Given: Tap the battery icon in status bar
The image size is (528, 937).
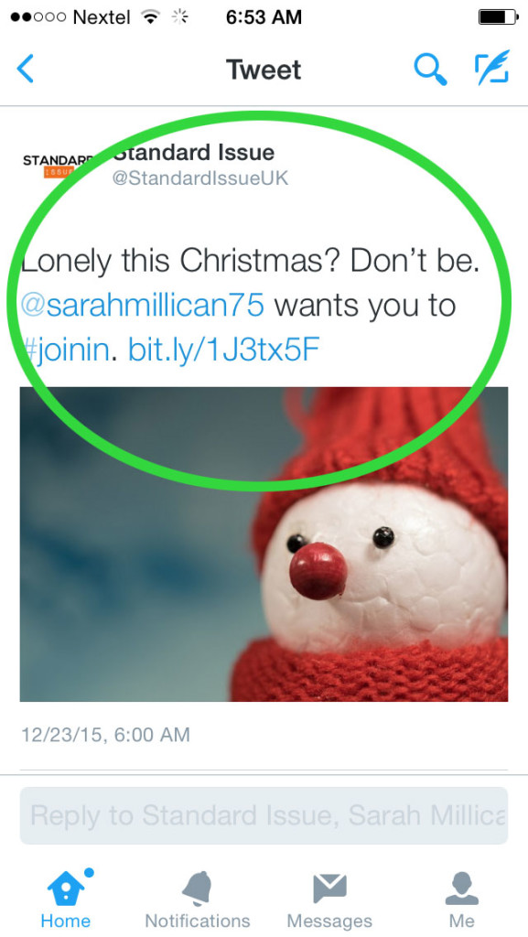Looking at the screenshot, I should [x=498, y=16].
